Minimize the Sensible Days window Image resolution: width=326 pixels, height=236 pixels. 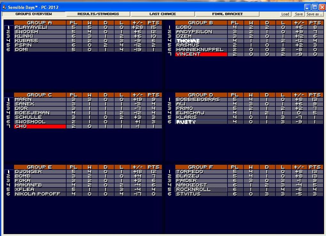pos(307,7)
